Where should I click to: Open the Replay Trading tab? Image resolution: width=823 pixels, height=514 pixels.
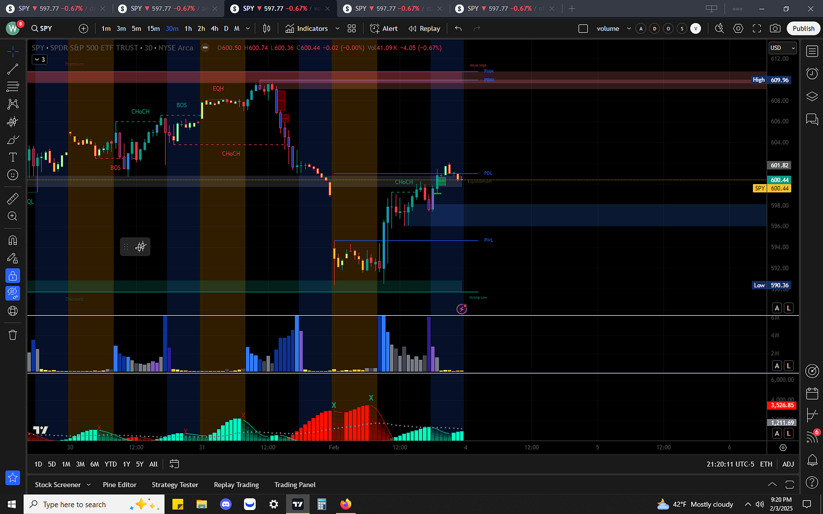(x=236, y=485)
